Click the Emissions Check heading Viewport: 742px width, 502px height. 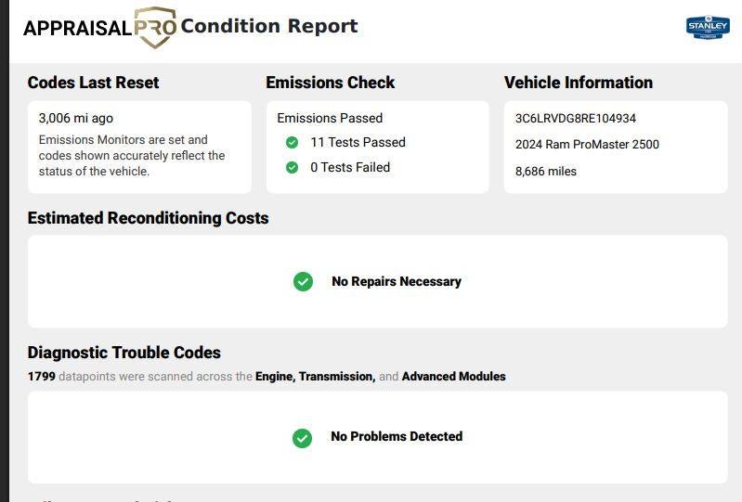[x=331, y=83]
